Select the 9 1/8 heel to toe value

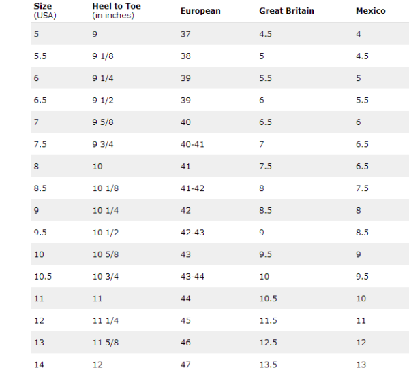[103, 56]
